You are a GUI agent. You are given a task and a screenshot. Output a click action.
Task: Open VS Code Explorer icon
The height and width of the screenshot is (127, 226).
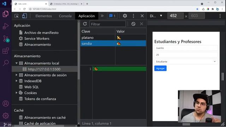click(x=6, y=14)
